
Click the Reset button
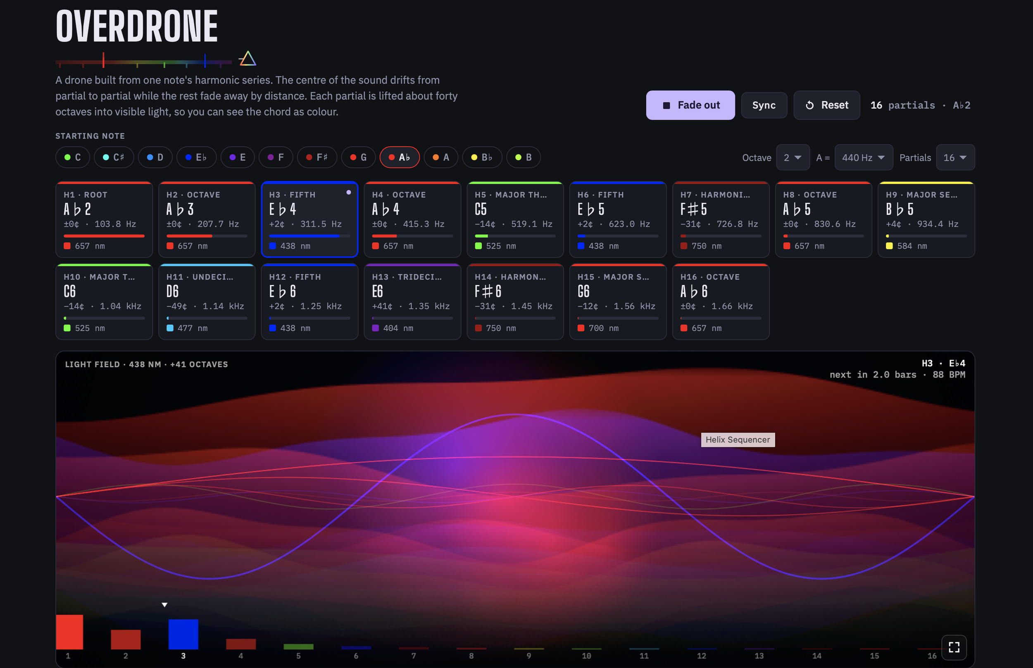click(826, 105)
